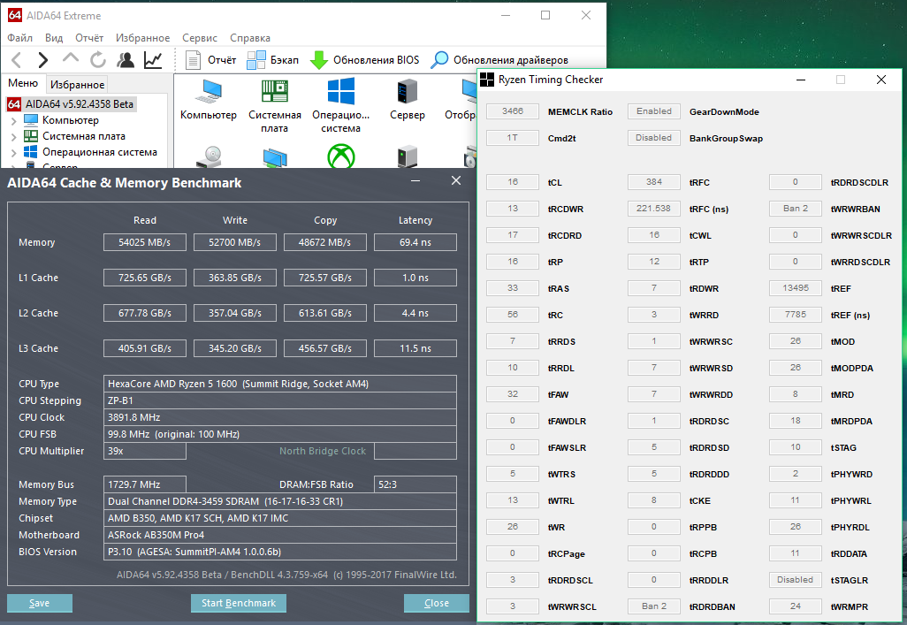The height and width of the screenshot is (625, 907).
Task: Click the MEMCLK Ratio value field
Action: coord(512,111)
